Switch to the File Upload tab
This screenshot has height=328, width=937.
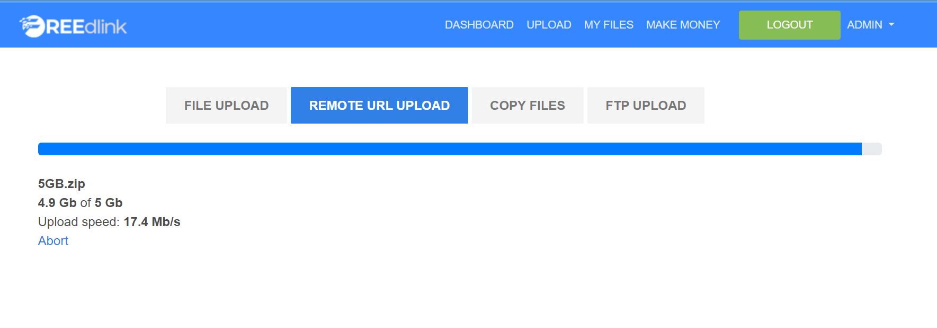coord(226,106)
